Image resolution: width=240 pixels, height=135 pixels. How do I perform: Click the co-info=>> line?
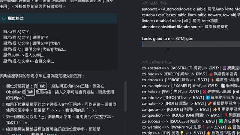[x=191, y=97]
